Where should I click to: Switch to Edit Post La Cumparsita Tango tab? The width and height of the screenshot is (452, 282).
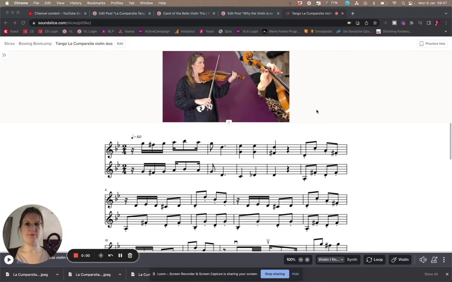pos(122,13)
